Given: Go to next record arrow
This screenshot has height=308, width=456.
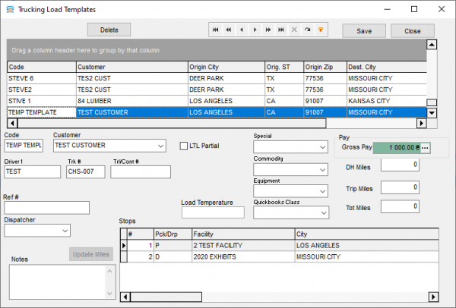Looking at the screenshot, I should pos(256,30).
